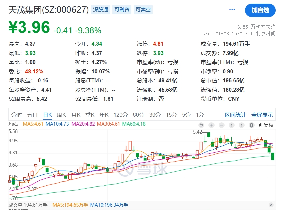Click the 深股通 tag
This screenshot has width=283, height=210.
pos(101,10)
